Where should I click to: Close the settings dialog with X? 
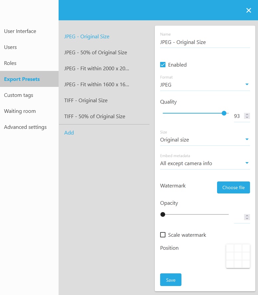pos(248,10)
